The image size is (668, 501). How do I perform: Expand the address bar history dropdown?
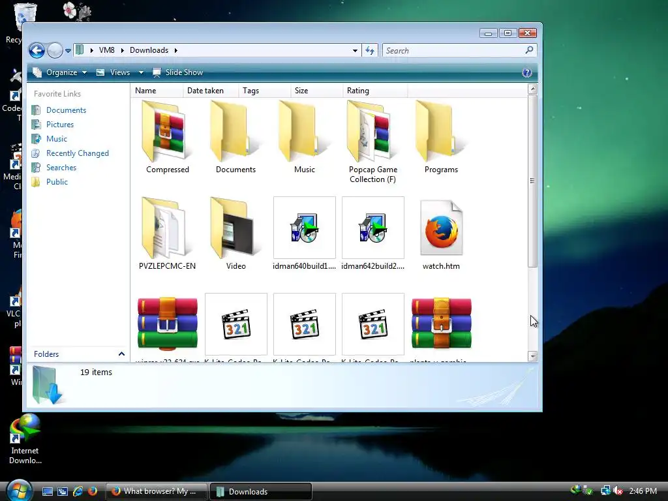(x=355, y=51)
